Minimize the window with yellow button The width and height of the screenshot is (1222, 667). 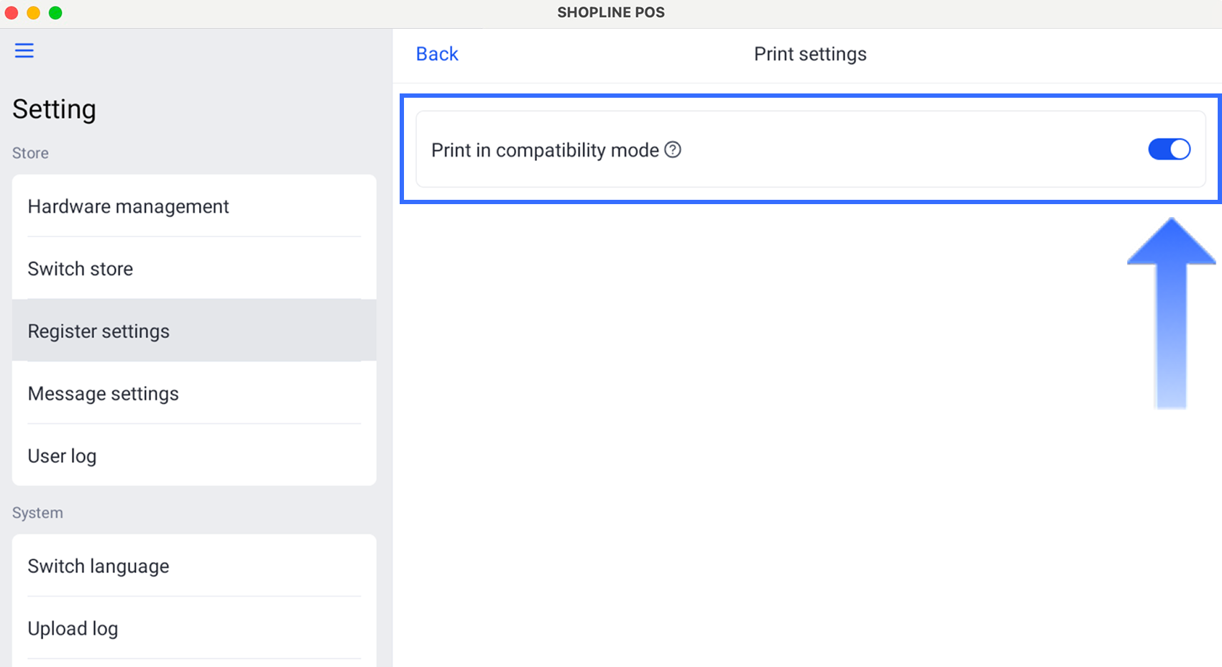pos(33,13)
